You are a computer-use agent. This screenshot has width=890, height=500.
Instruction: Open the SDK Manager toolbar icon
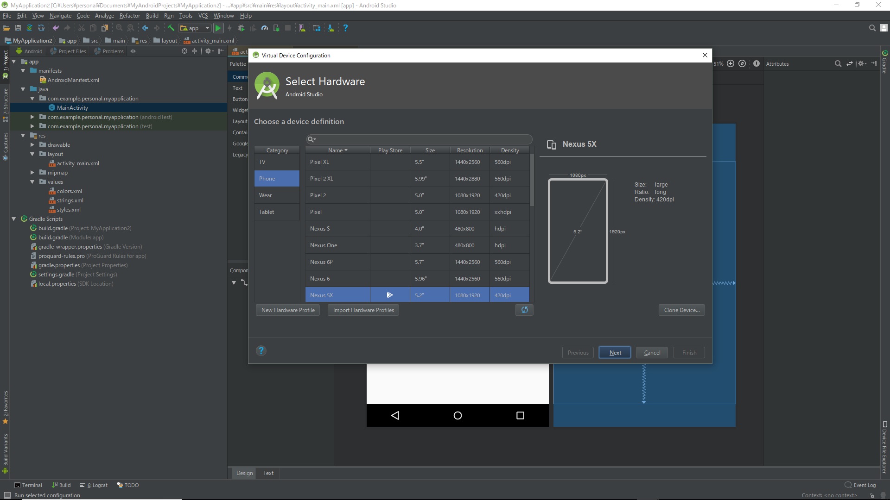(331, 28)
